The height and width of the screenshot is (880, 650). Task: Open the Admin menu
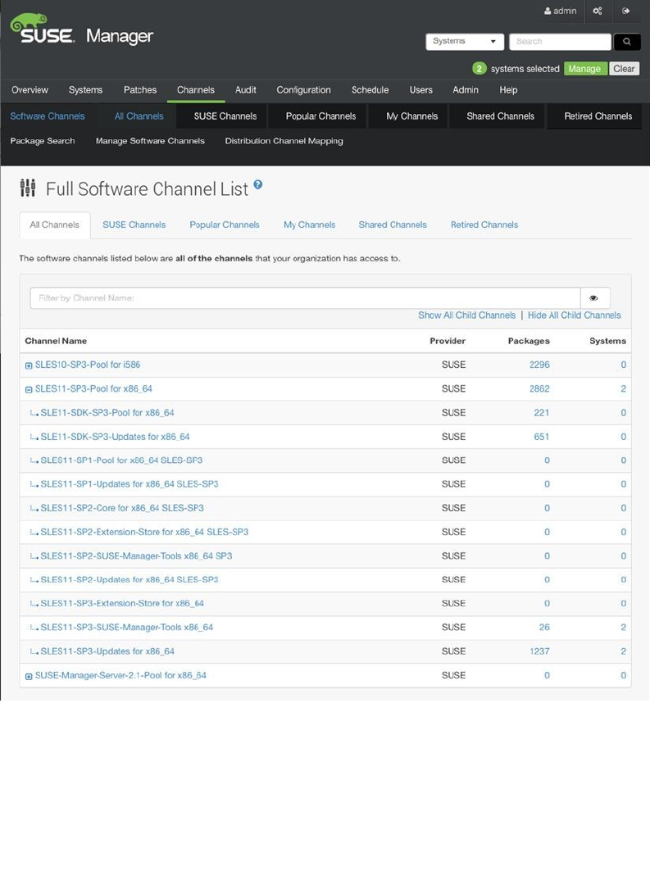(466, 90)
